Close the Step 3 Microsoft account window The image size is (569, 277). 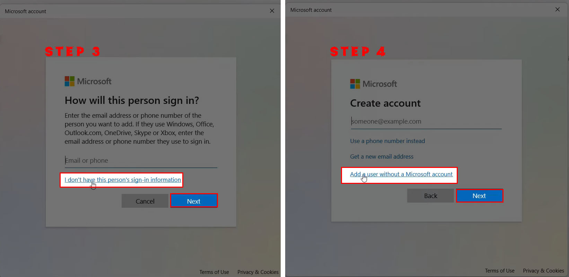(x=272, y=11)
